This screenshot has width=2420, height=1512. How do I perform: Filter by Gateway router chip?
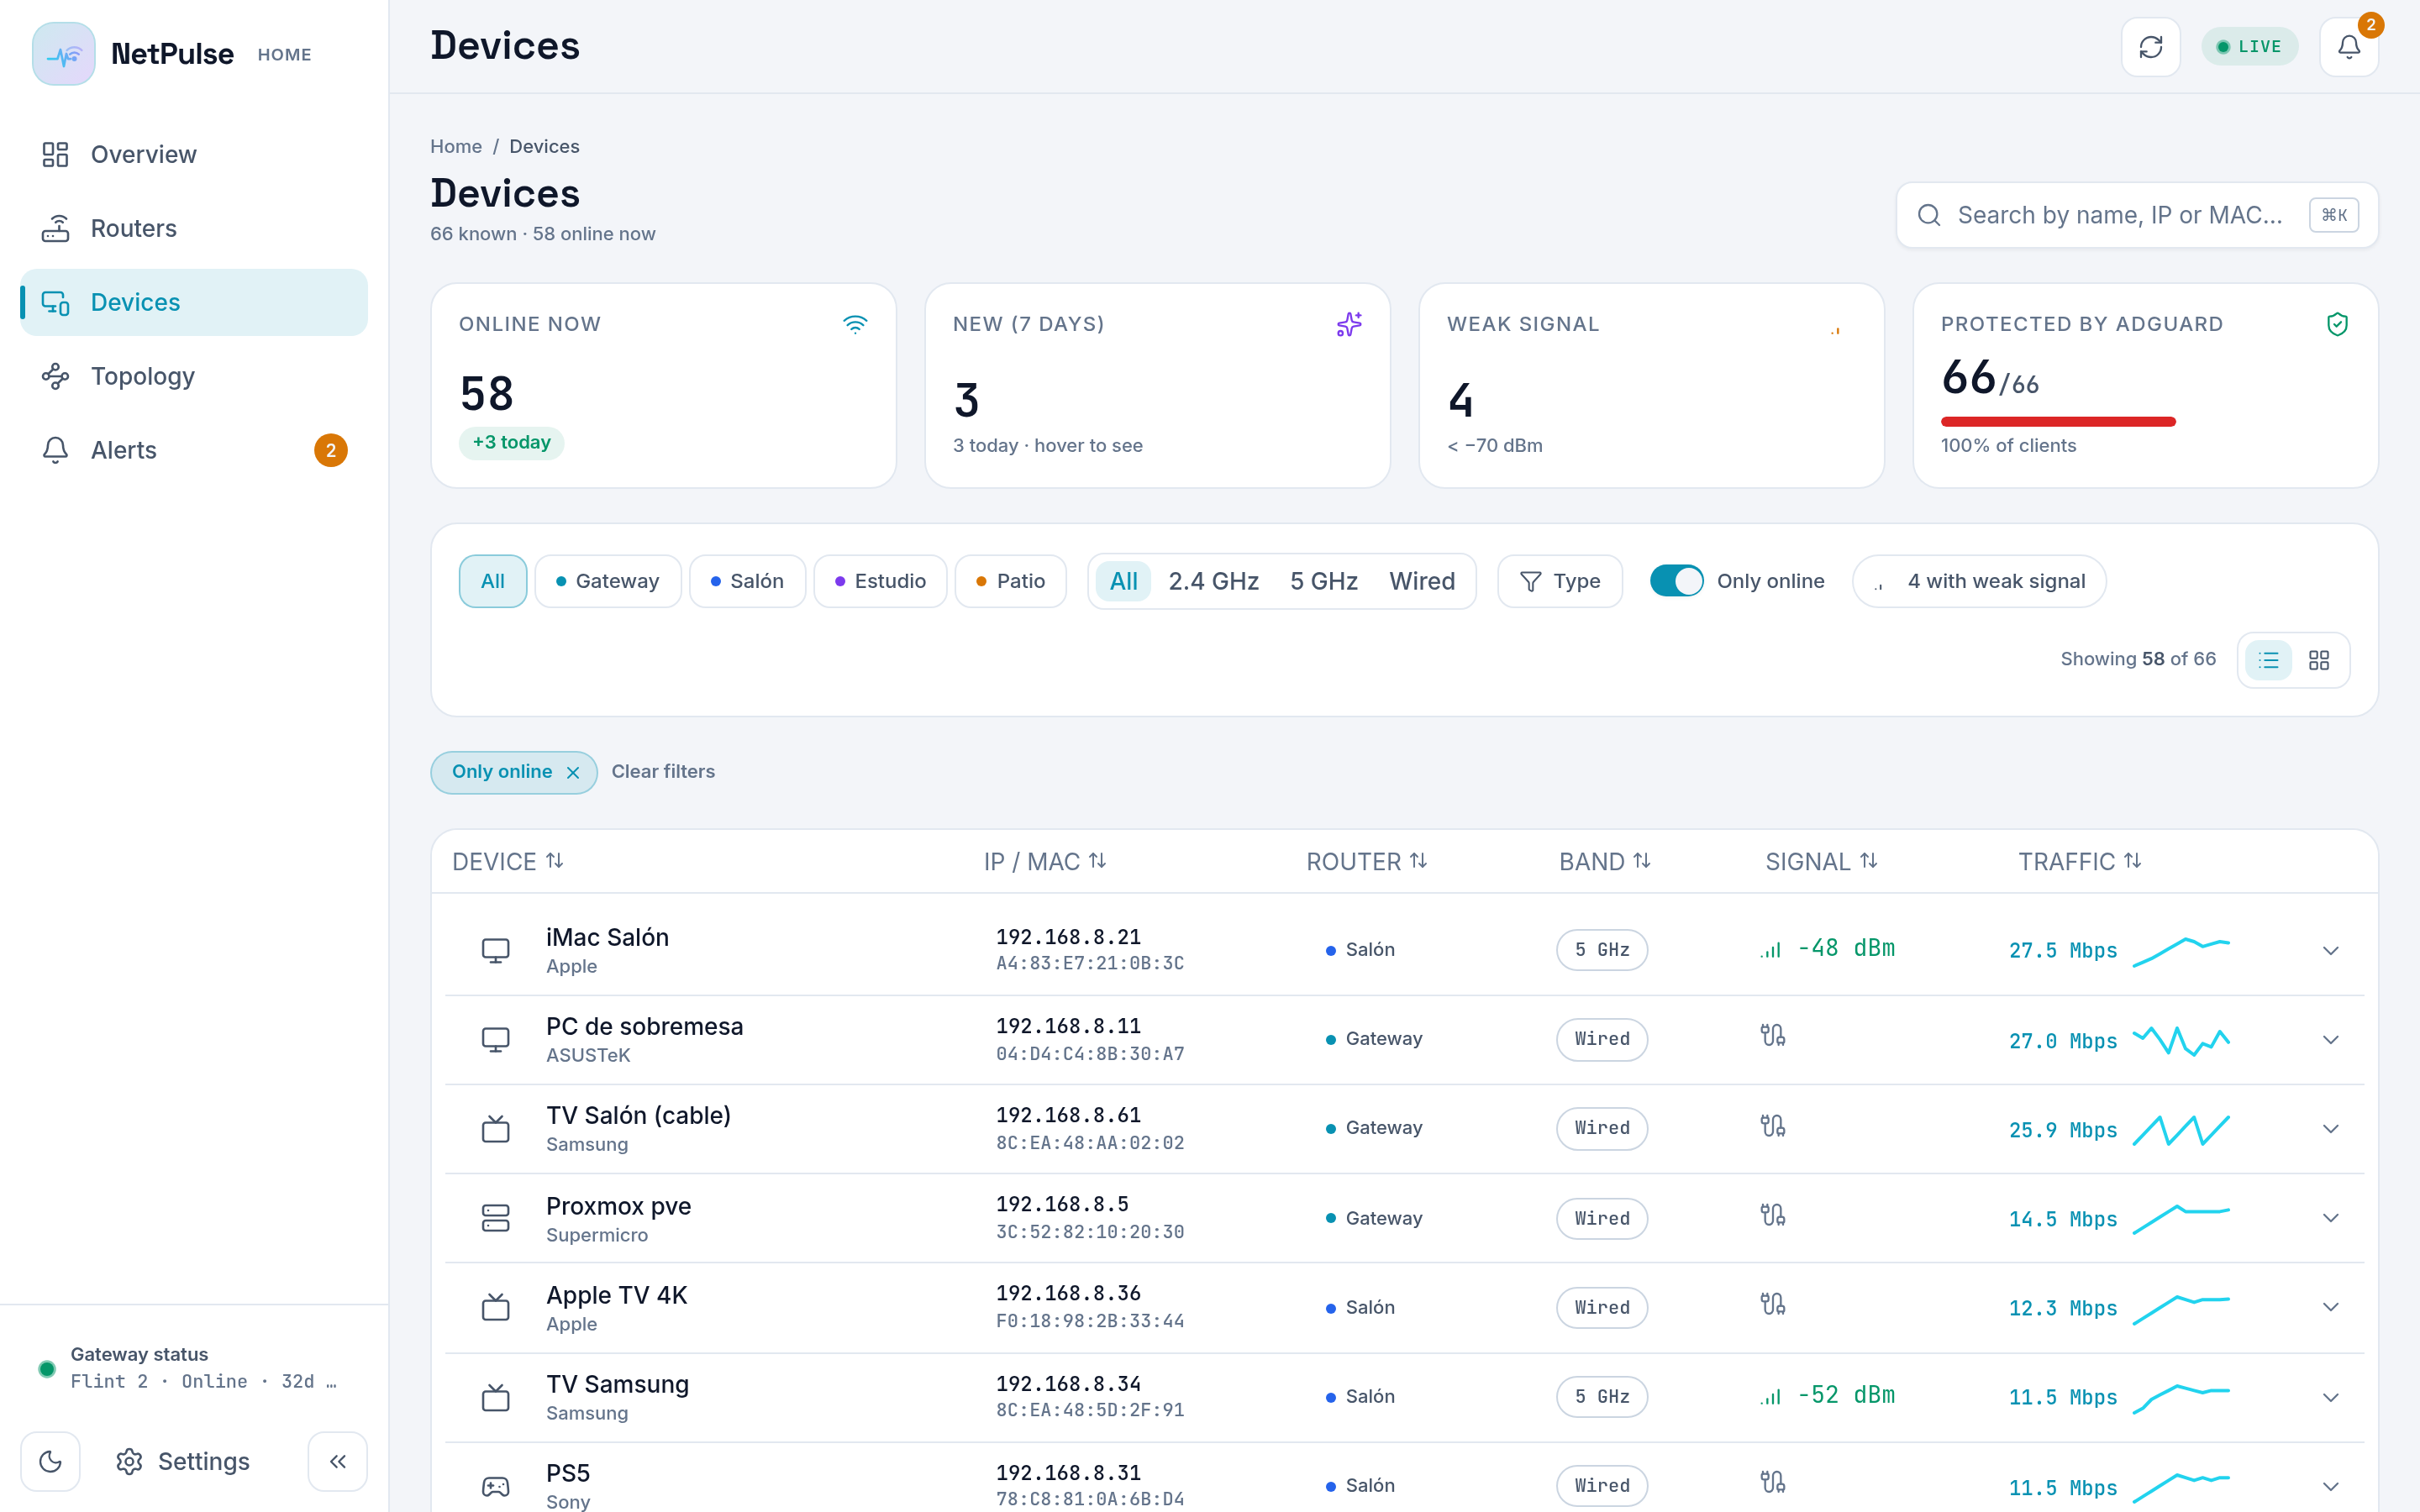coord(607,581)
